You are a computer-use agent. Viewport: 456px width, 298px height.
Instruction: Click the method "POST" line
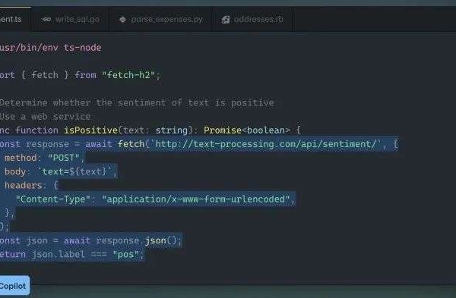(44, 158)
